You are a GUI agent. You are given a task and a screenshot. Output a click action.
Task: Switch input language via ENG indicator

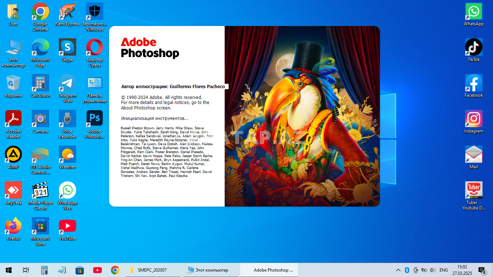(444, 270)
